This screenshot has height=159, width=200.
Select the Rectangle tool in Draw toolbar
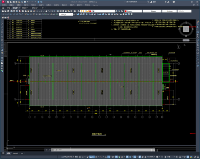click(2, 32)
